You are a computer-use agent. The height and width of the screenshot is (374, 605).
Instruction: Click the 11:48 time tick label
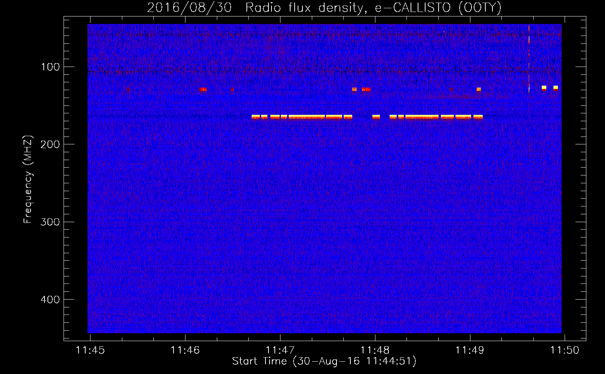tap(375, 350)
